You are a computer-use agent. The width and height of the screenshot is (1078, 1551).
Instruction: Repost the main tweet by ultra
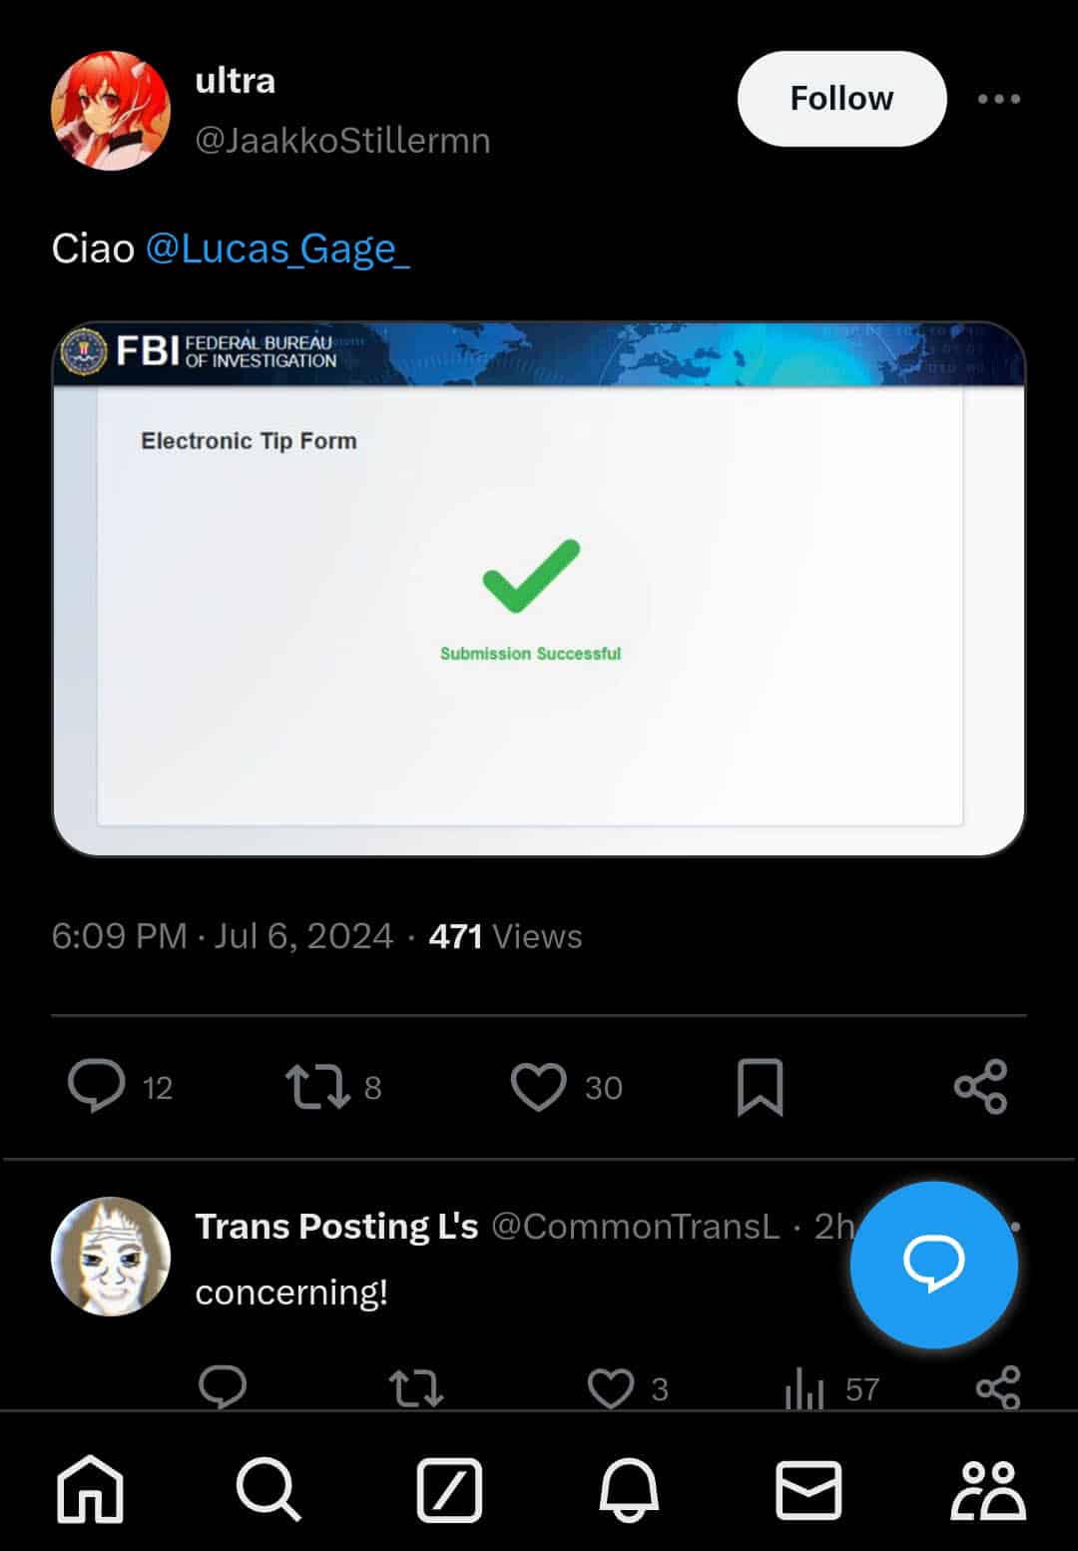tap(317, 1087)
